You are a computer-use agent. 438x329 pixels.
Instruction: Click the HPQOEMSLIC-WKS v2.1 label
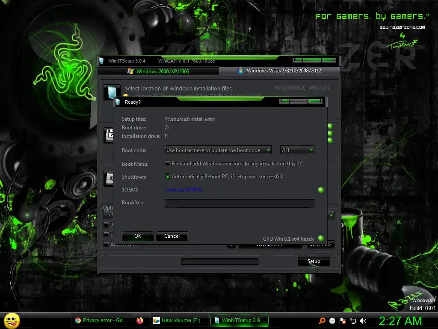[302, 88]
